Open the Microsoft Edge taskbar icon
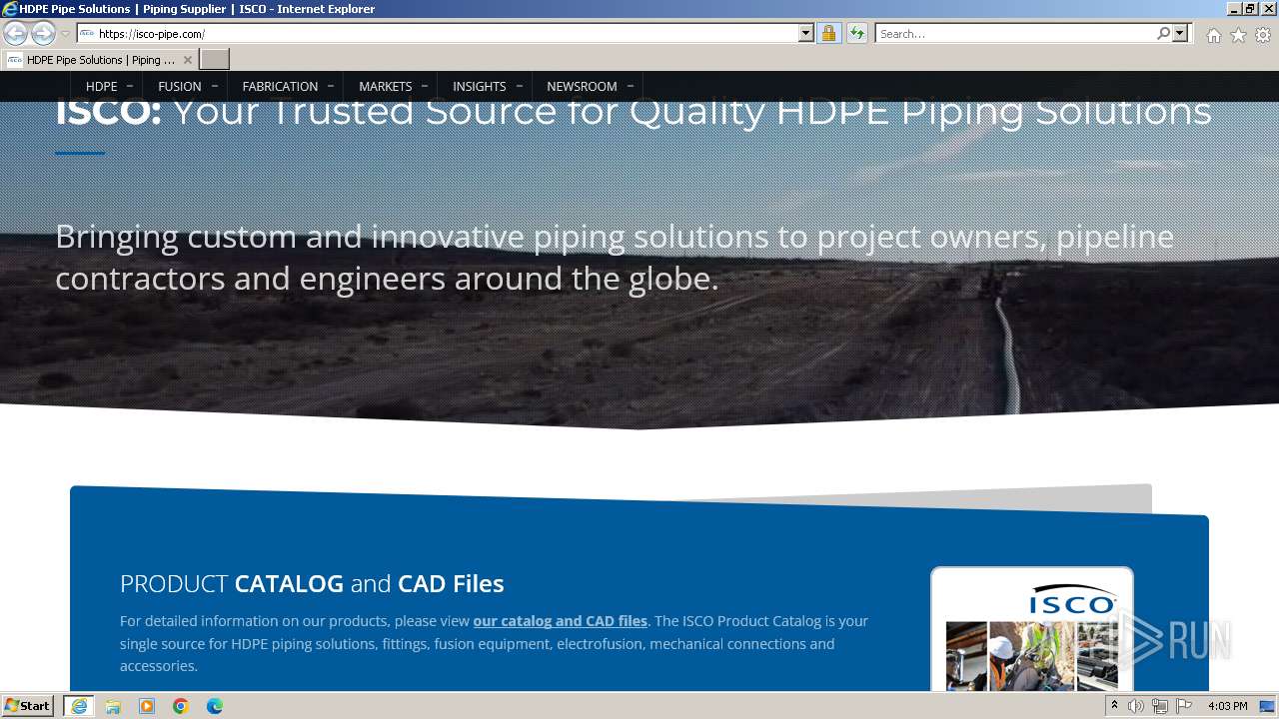Image resolution: width=1279 pixels, height=719 pixels. tap(215, 706)
